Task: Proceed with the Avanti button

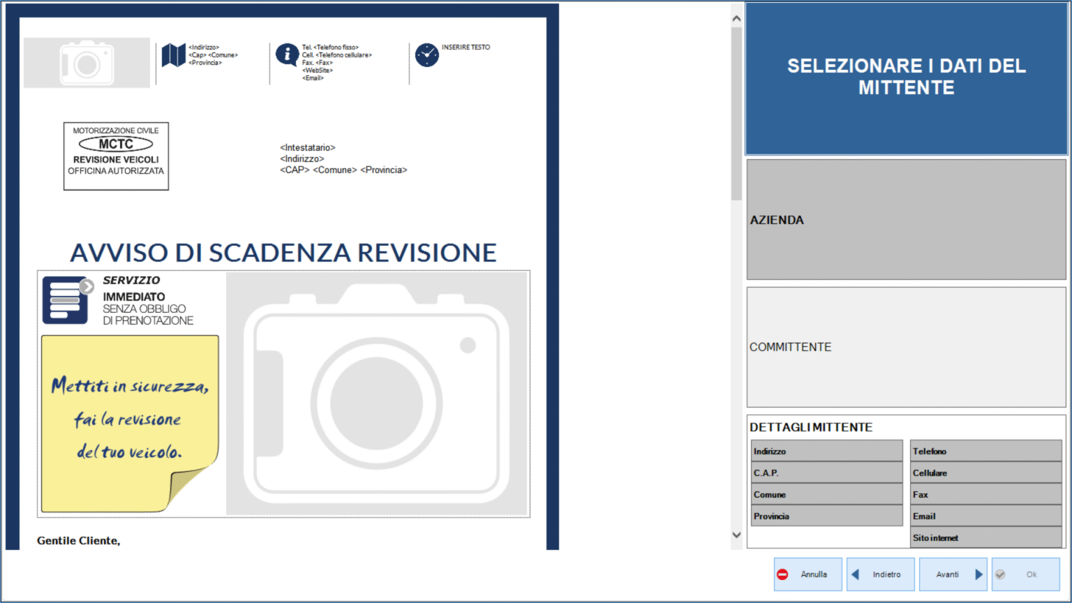Action: point(953,574)
